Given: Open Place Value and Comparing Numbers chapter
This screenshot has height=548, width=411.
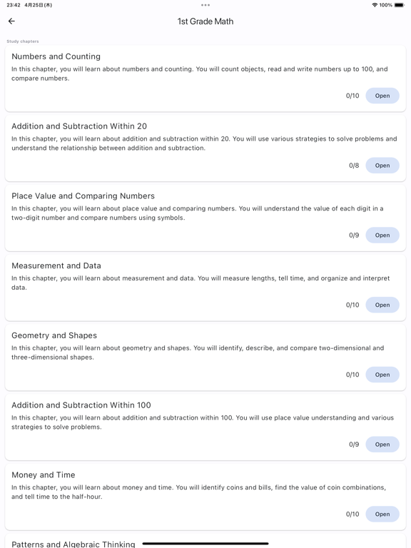Looking at the screenshot, I should tap(382, 235).
